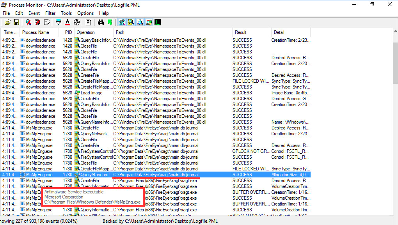Click the binoculars Find icon

pyautogui.click(x=101, y=22)
